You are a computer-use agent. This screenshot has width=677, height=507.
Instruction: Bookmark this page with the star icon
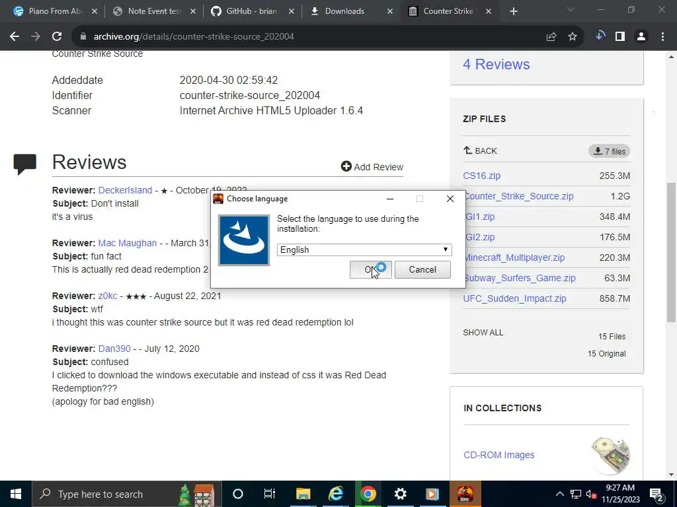tap(573, 37)
